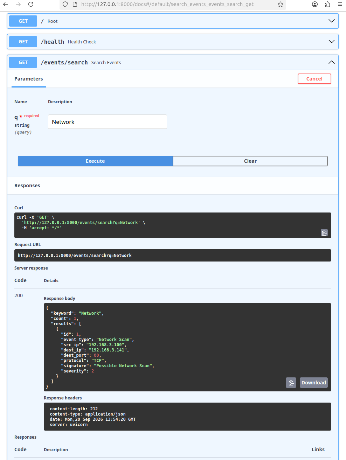Bookmark this page with the star

pos(281,4)
